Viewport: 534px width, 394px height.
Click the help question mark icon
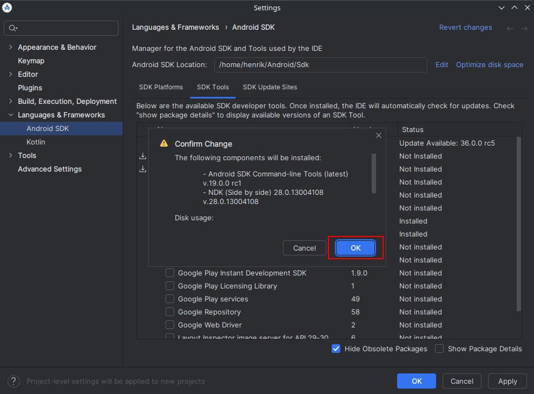pos(14,381)
